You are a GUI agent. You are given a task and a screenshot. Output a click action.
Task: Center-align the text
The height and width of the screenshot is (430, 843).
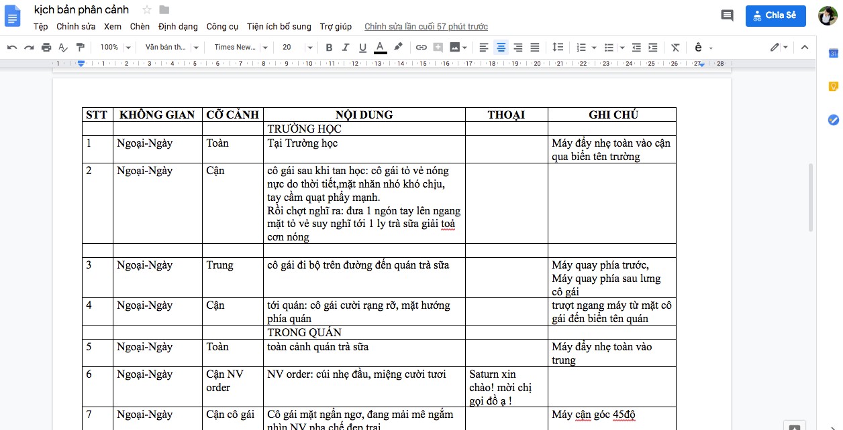(501, 48)
